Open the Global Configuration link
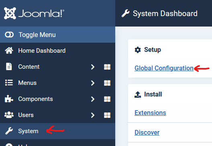Viewport: 212px width, 146px height. [x=164, y=68]
